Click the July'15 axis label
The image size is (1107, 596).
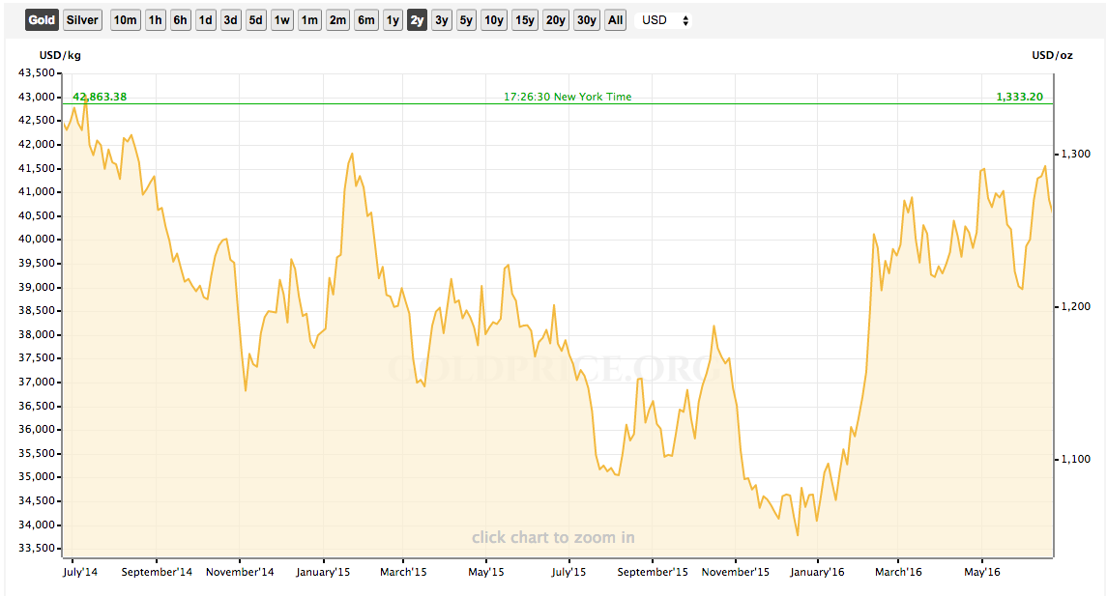coord(568,571)
